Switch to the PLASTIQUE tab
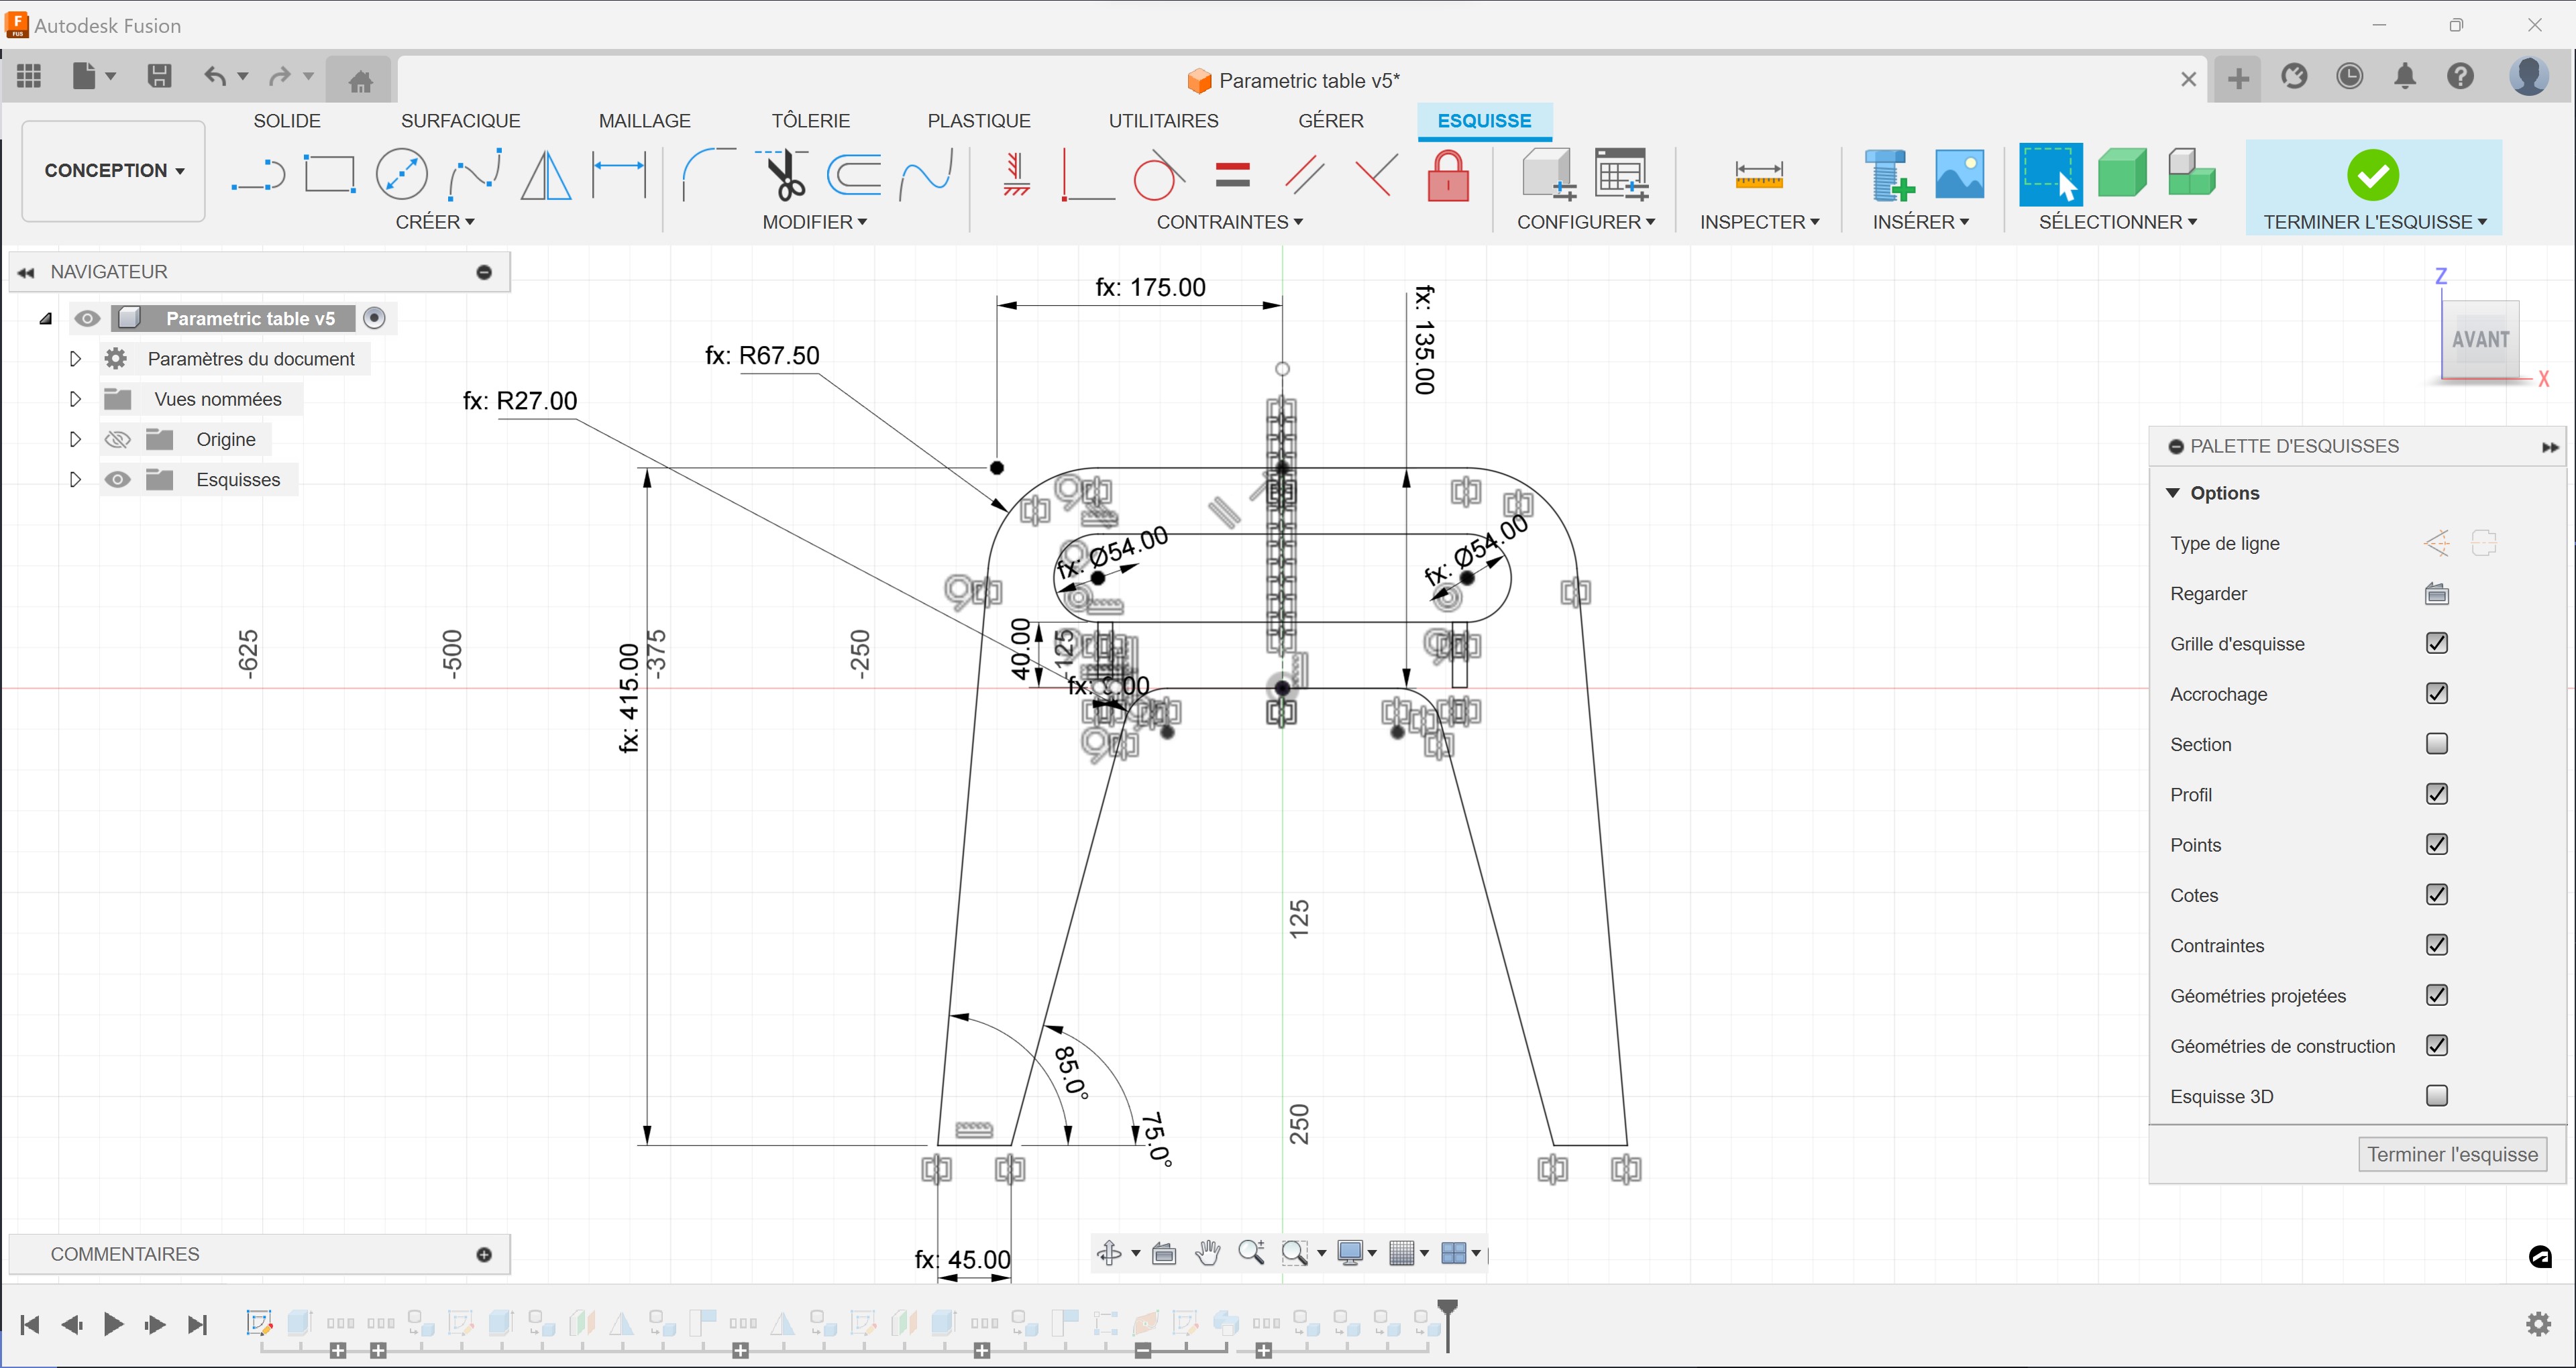This screenshot has height=1368, width=2576. tap(978, 121)
